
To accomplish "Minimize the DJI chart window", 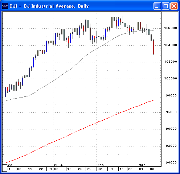I will pos(157,6).
